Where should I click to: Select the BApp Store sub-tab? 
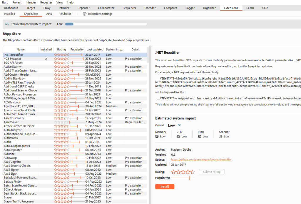[x=31, y=14]
